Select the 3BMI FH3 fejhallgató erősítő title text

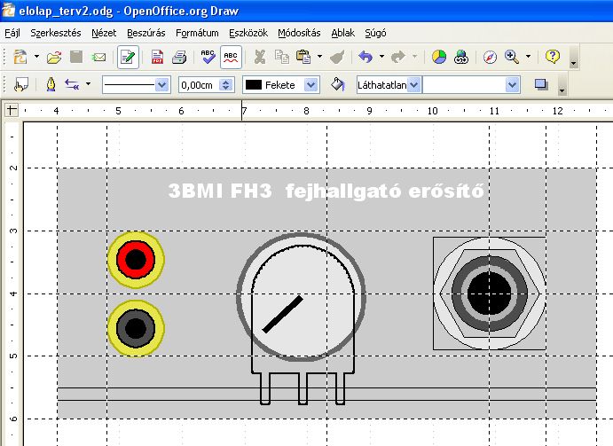326,192
